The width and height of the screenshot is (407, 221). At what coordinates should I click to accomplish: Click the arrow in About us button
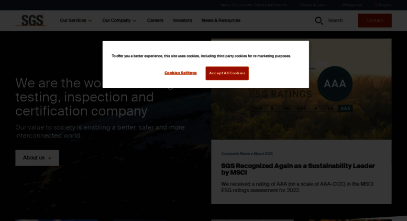tap(49, 158)
